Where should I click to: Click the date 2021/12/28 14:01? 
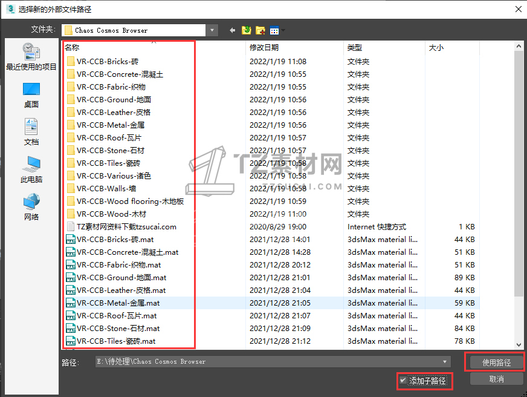coord(280,239)
